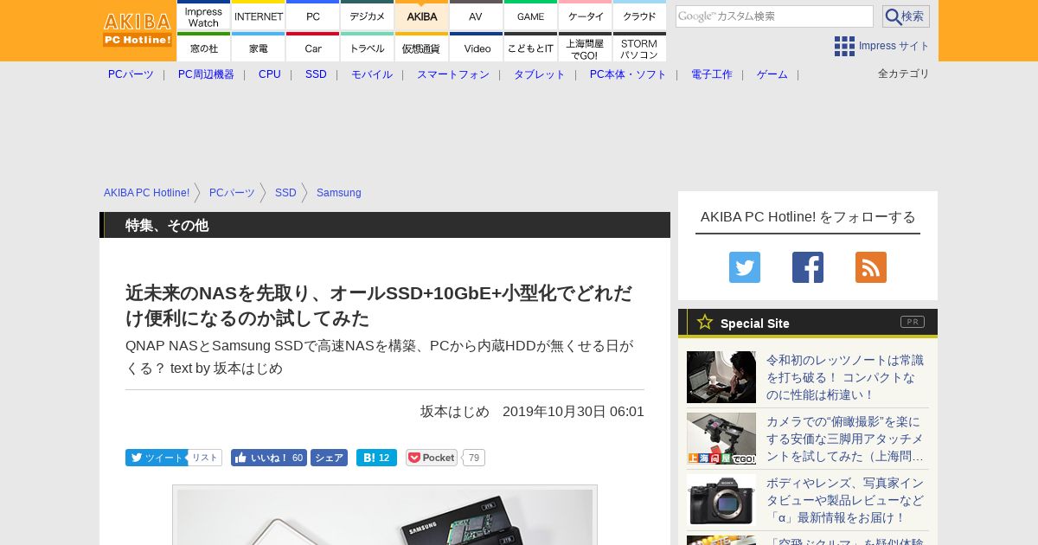Open the クラウド tab
This screenshot has height=545, width=1038.
click(x=639, y=16)
